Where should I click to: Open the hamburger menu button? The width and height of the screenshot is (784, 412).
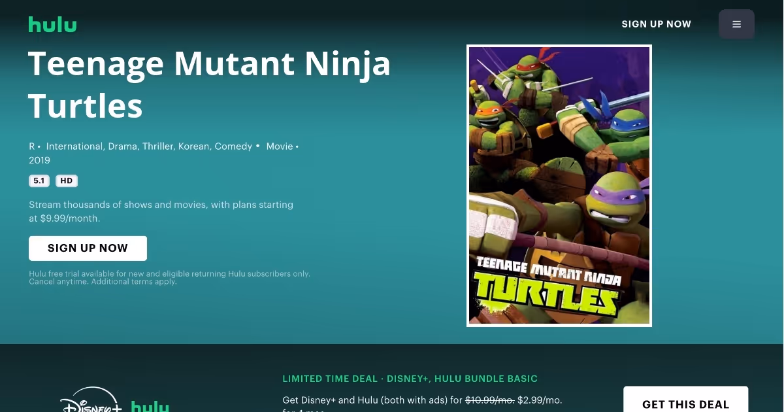pos(736,24)
